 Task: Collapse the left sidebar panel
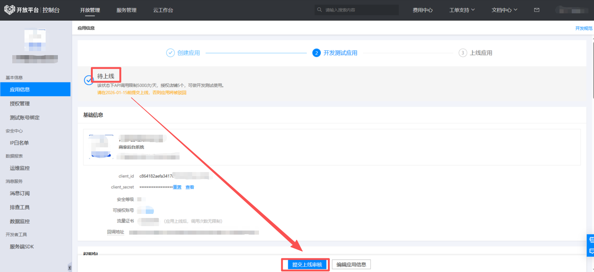(x=69, y=267)
